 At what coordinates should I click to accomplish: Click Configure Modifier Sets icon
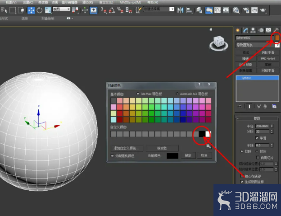tap(274, 106)
